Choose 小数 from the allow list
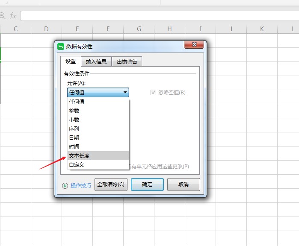299x246 pixels. click(x=98, y=120)
